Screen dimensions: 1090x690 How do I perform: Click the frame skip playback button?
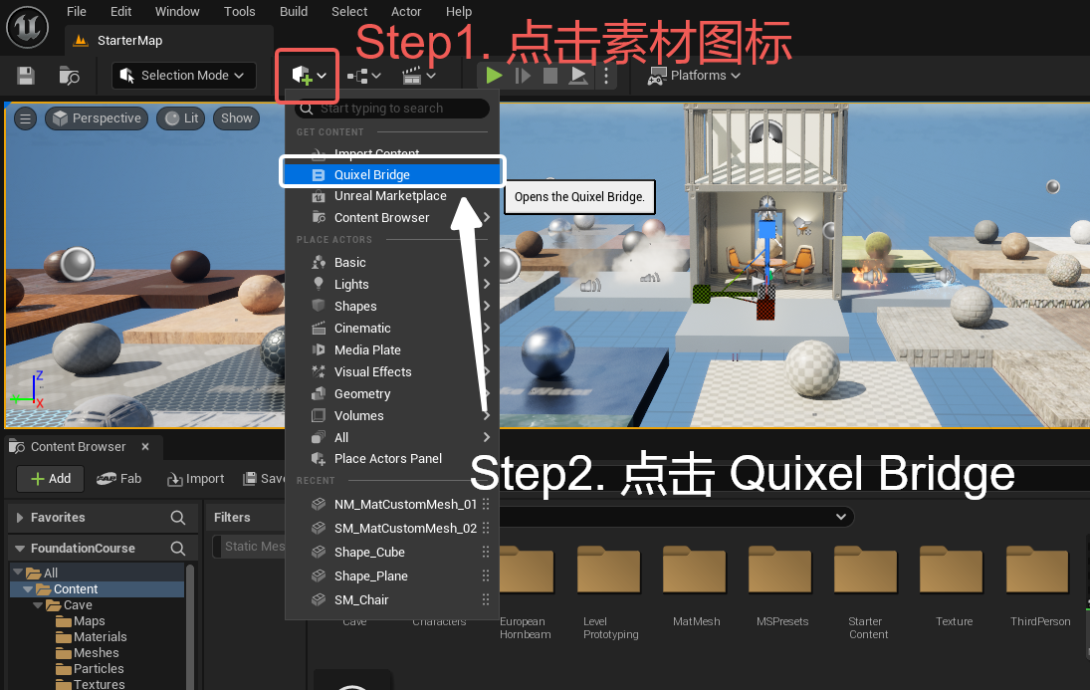pos(523,75)
